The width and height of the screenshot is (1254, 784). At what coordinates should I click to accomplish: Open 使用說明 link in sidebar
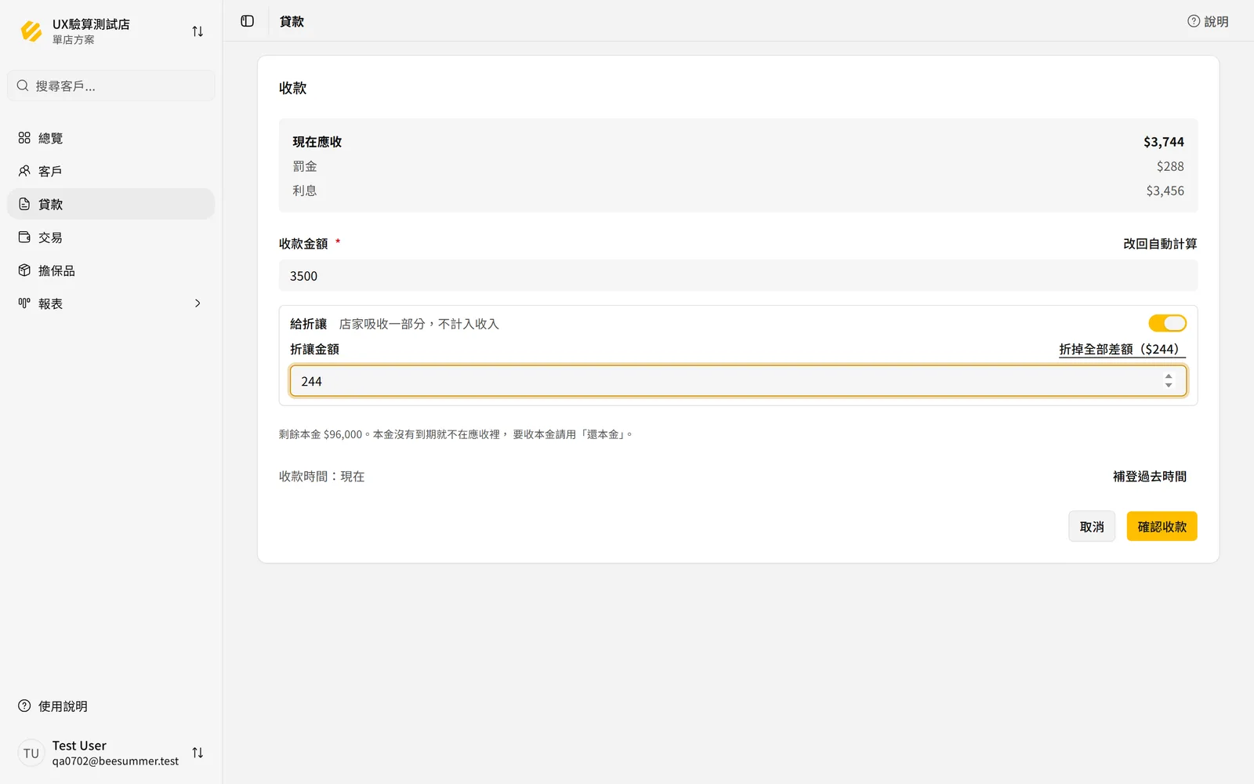tap(111, 706)
